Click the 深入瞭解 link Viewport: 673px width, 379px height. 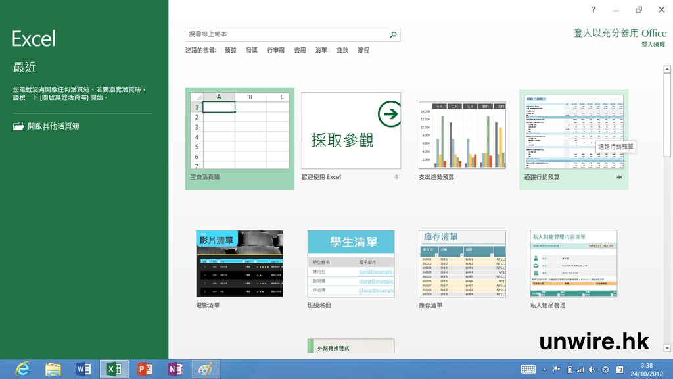pyautogui.click(x=653, y=45)
